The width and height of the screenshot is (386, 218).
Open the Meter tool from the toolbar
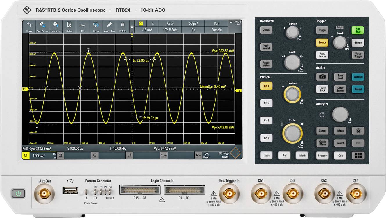point(69,27)
